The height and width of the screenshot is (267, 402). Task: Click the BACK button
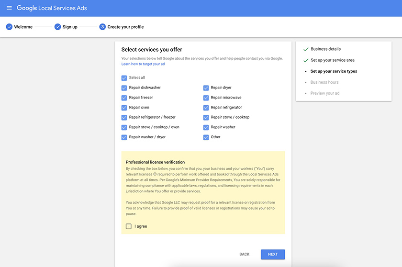point(245,254)
